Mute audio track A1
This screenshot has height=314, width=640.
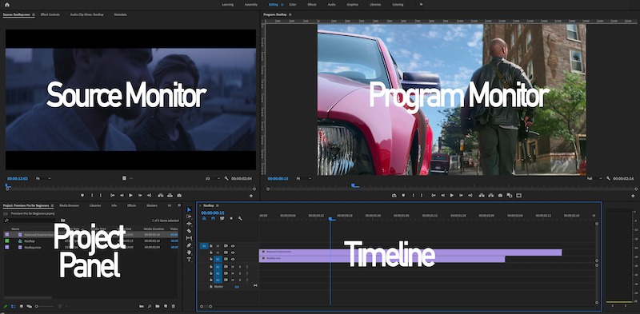(x=233, y=267)
